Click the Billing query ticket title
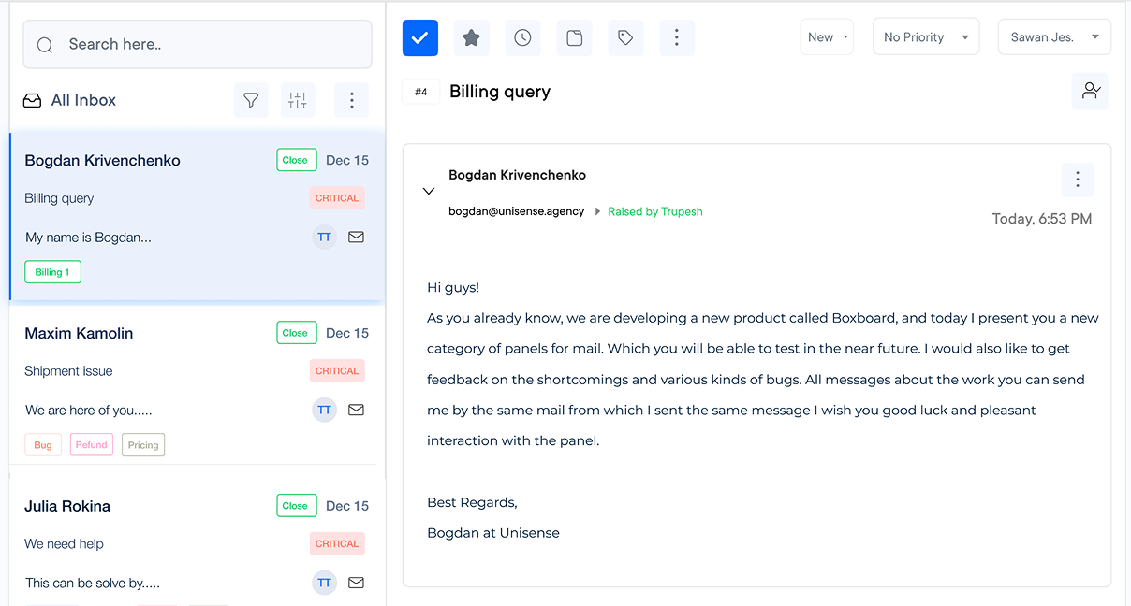 500,92
